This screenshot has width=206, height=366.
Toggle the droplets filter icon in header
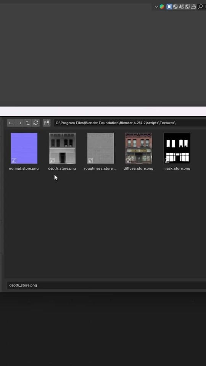pyautogui.click(x=181, y=7)
